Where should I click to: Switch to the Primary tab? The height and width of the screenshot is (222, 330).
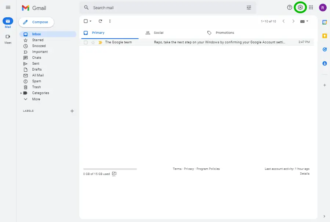pyautogui.click(x=110, y=33)
